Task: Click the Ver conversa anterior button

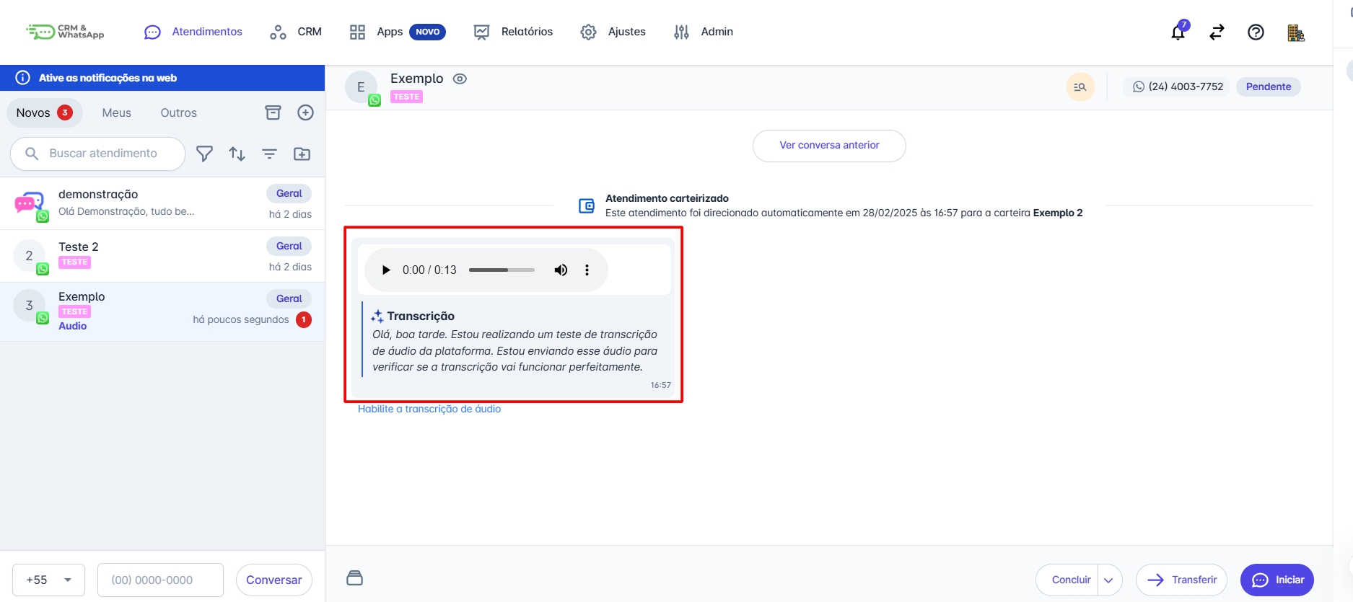Action: coord(829,146)
